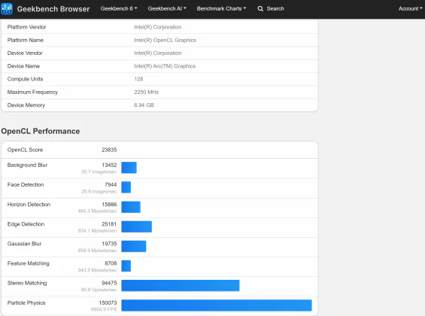Click the Device Vendor row label
Viewport: 425px width, 316px height.
(x=25, y=53)
